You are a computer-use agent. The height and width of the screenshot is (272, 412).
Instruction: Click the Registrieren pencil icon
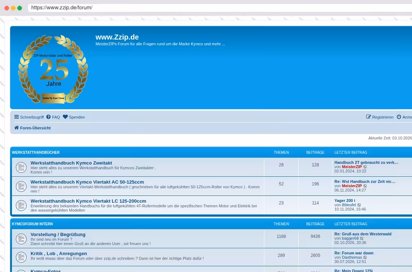368,117
